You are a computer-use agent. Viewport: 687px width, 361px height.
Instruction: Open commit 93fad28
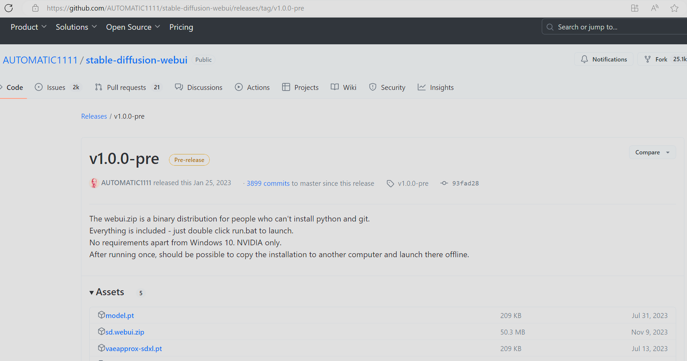(x=465, y=183)
